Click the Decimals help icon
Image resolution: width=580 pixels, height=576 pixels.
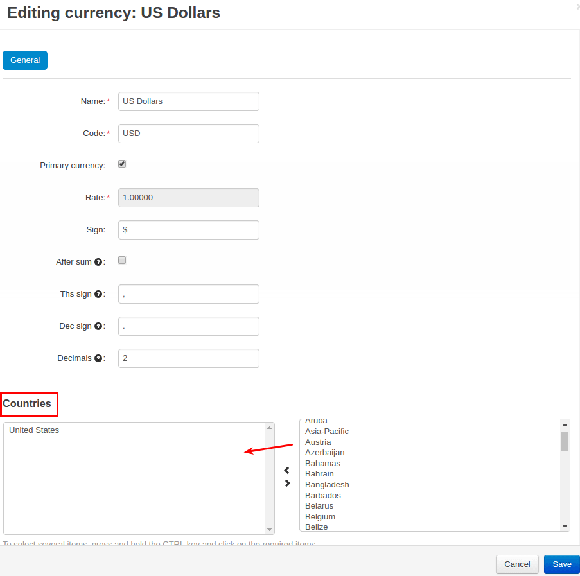click(x=98, y=358)
